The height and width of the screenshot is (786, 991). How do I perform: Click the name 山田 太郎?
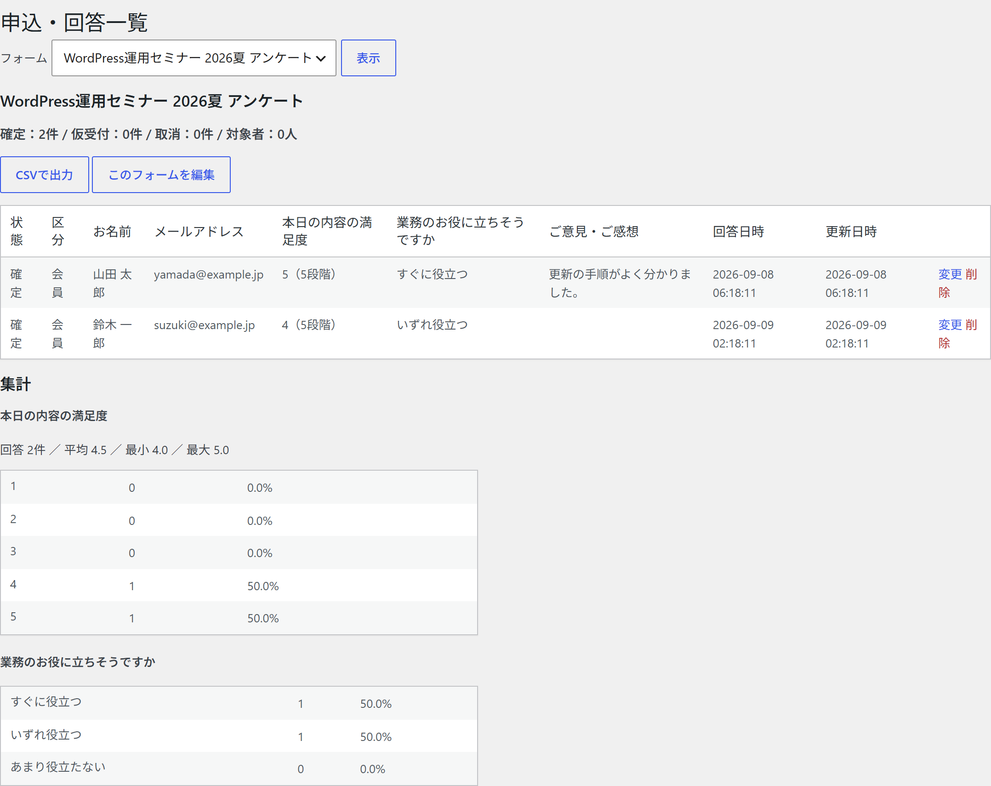pos(112,283)
